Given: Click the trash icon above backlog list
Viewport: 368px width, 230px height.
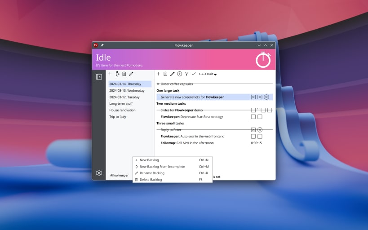Looking at the screenshot, I should 124,74.
